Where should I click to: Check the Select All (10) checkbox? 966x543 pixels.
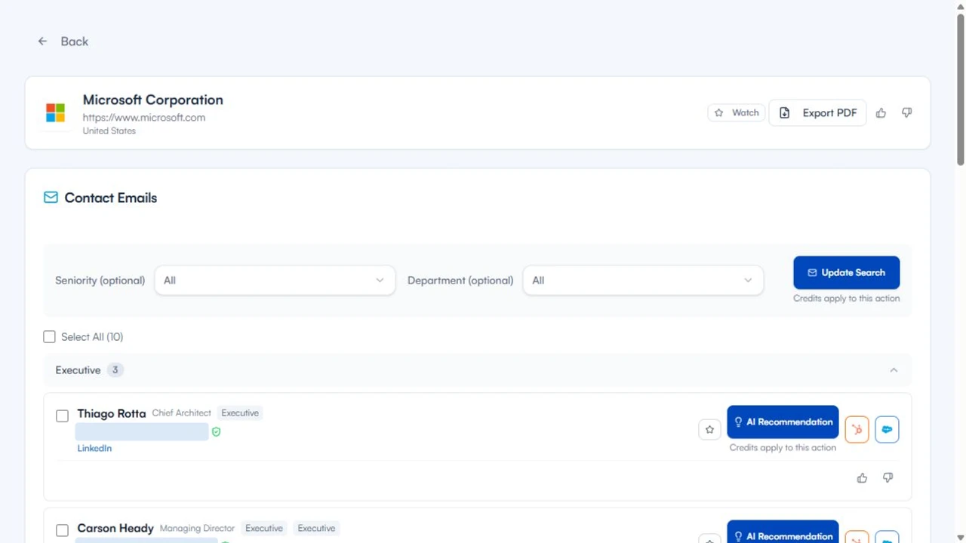click(49, 337)
